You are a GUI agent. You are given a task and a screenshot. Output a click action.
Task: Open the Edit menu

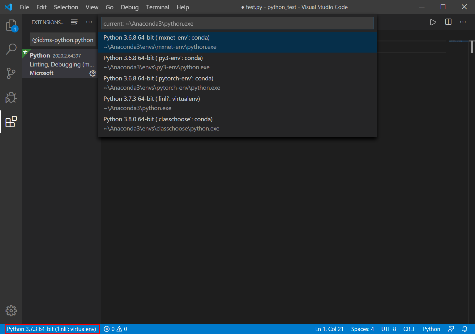tap(41, 7)
